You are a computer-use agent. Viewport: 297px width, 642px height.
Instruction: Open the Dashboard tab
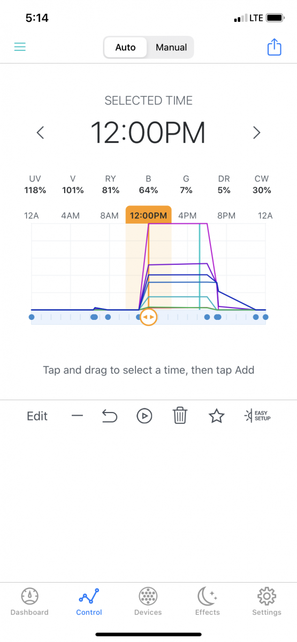[29, 601]
